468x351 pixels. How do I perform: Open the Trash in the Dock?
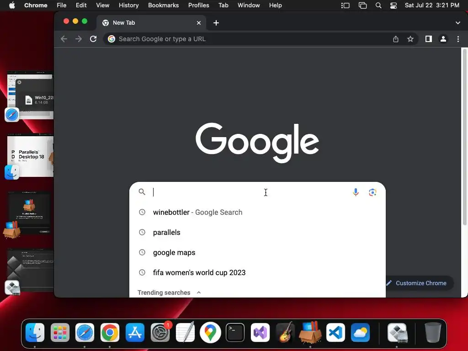tap(433, 332)
